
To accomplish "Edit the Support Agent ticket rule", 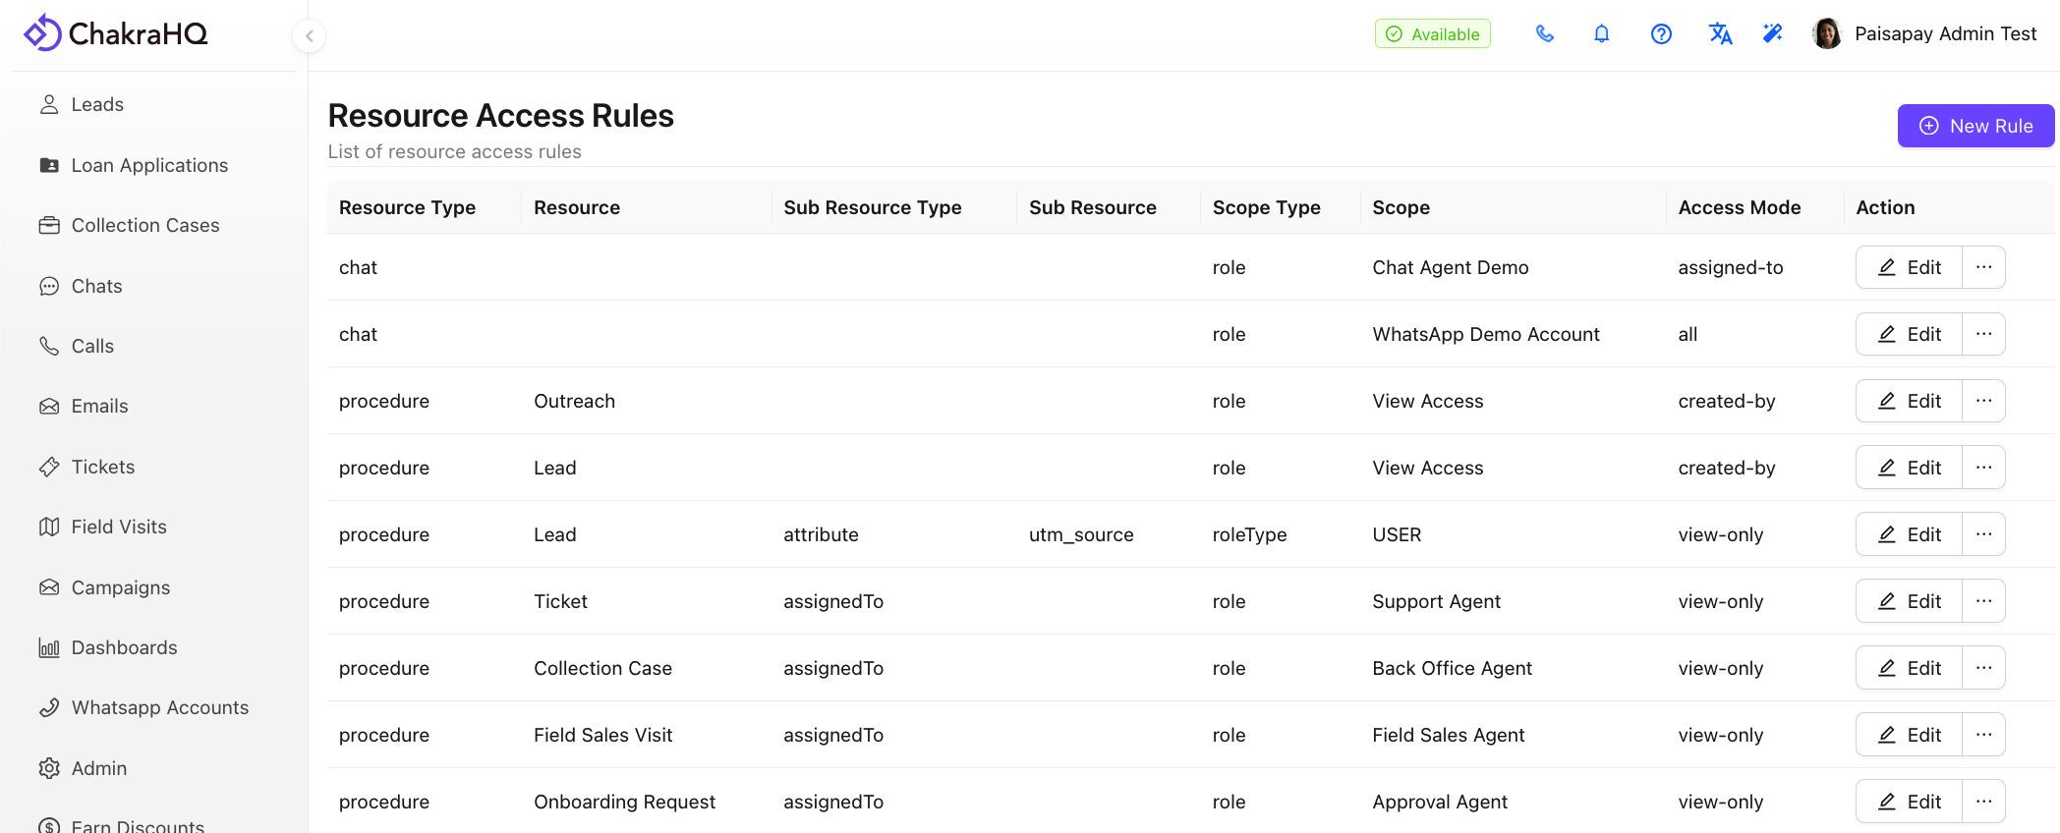I will [x=1909, y=601].
